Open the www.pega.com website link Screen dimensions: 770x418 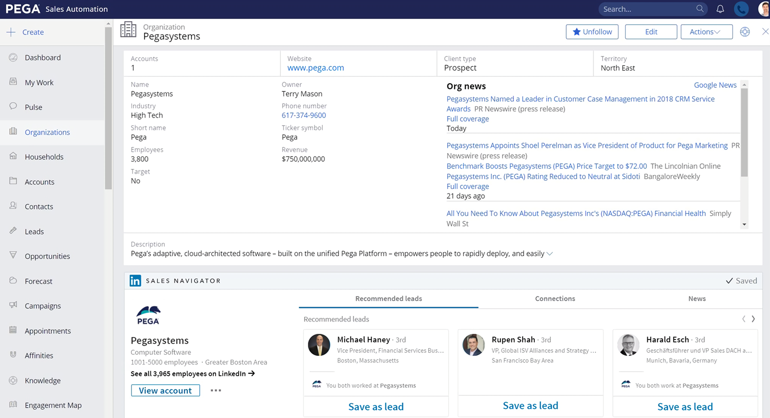pyautogui.click(x=316, y=68)
